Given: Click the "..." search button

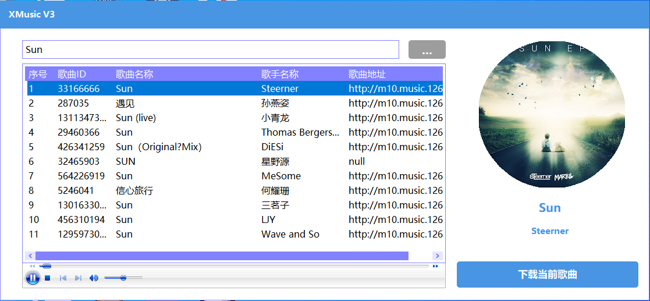Looking at the screenshot, I should coord(427,49).
